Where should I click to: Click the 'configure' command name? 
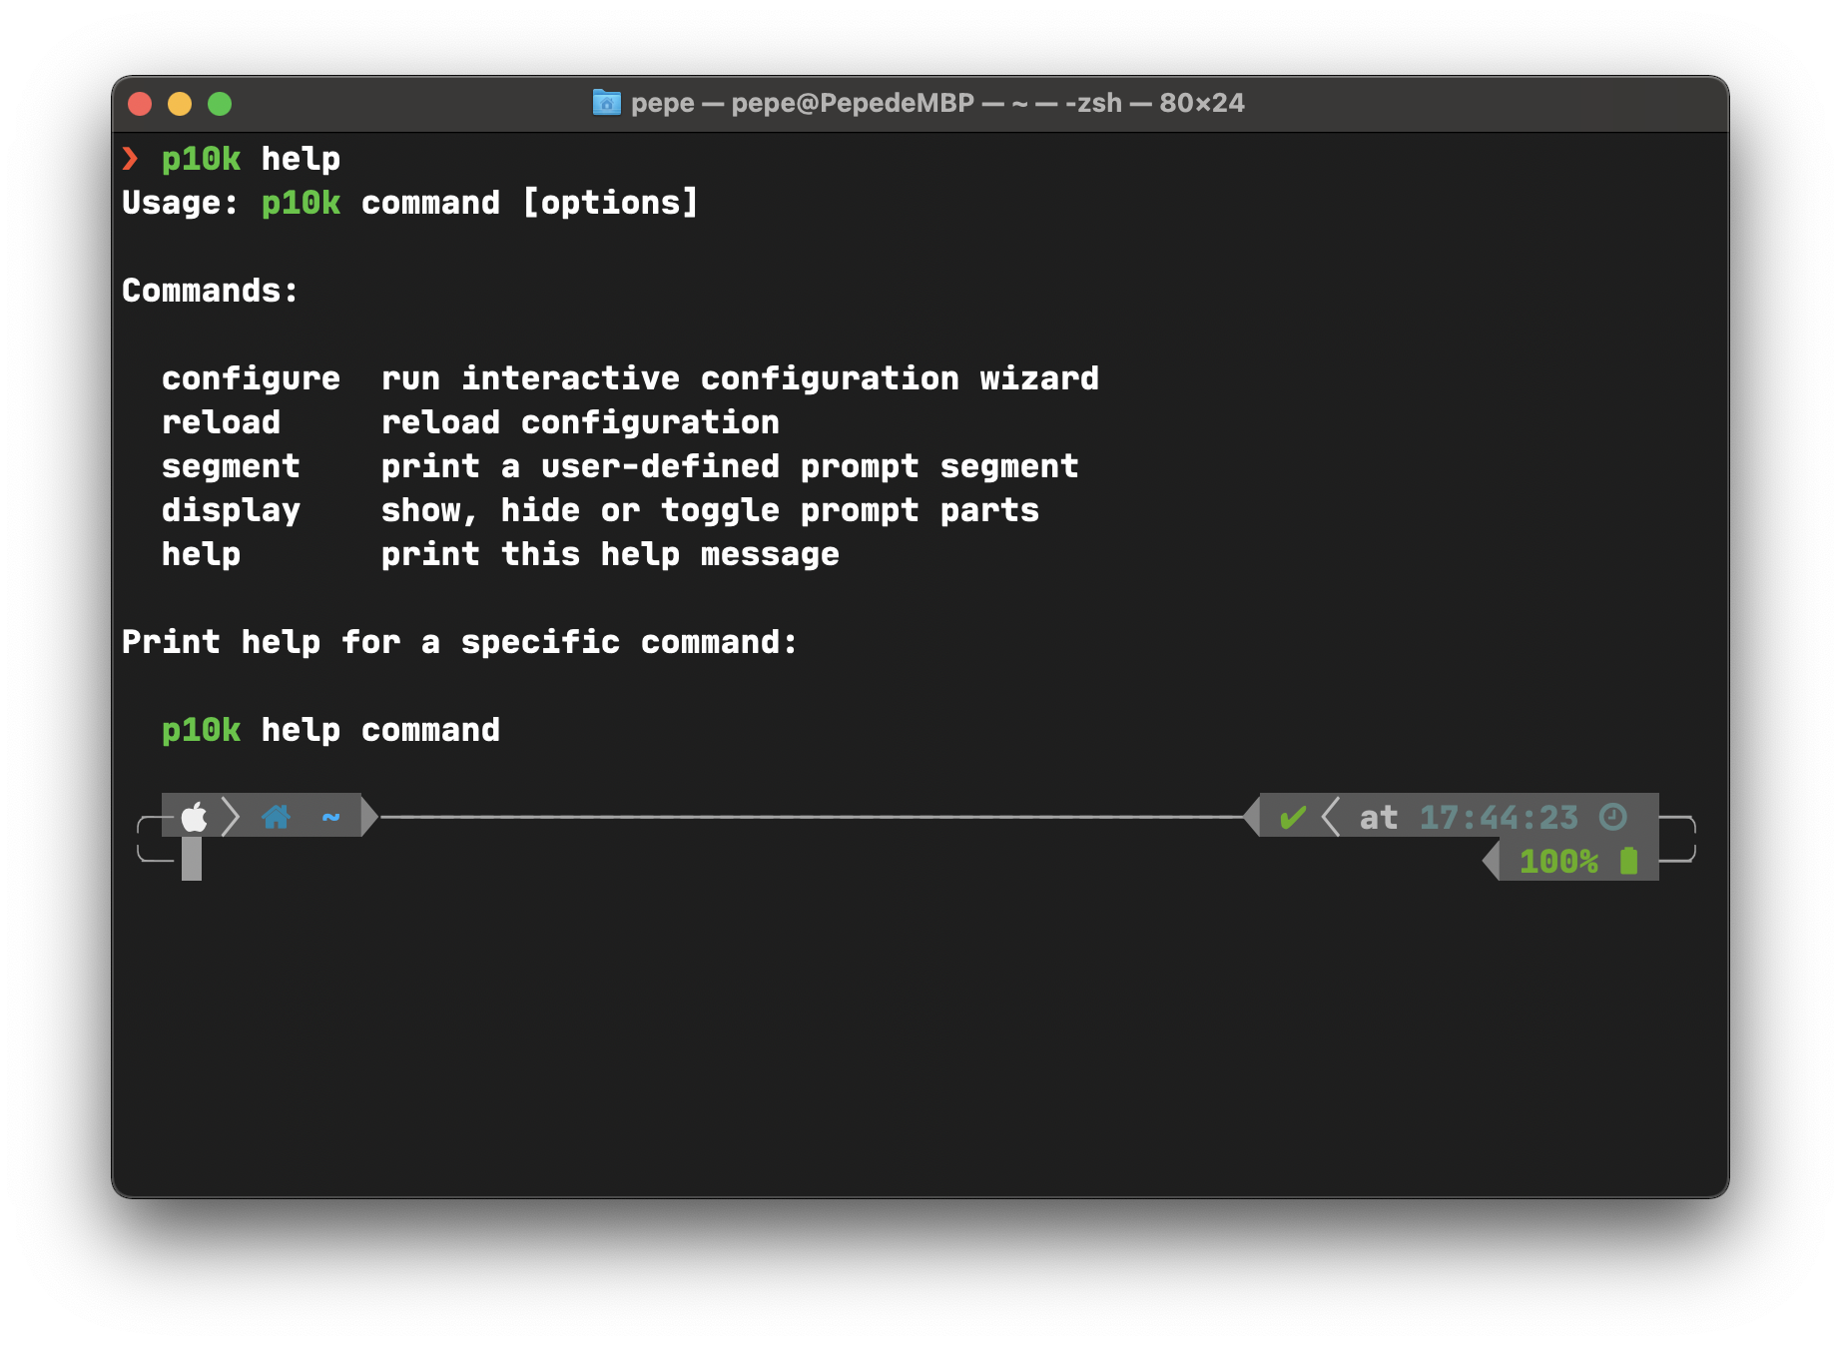point(251,378)
